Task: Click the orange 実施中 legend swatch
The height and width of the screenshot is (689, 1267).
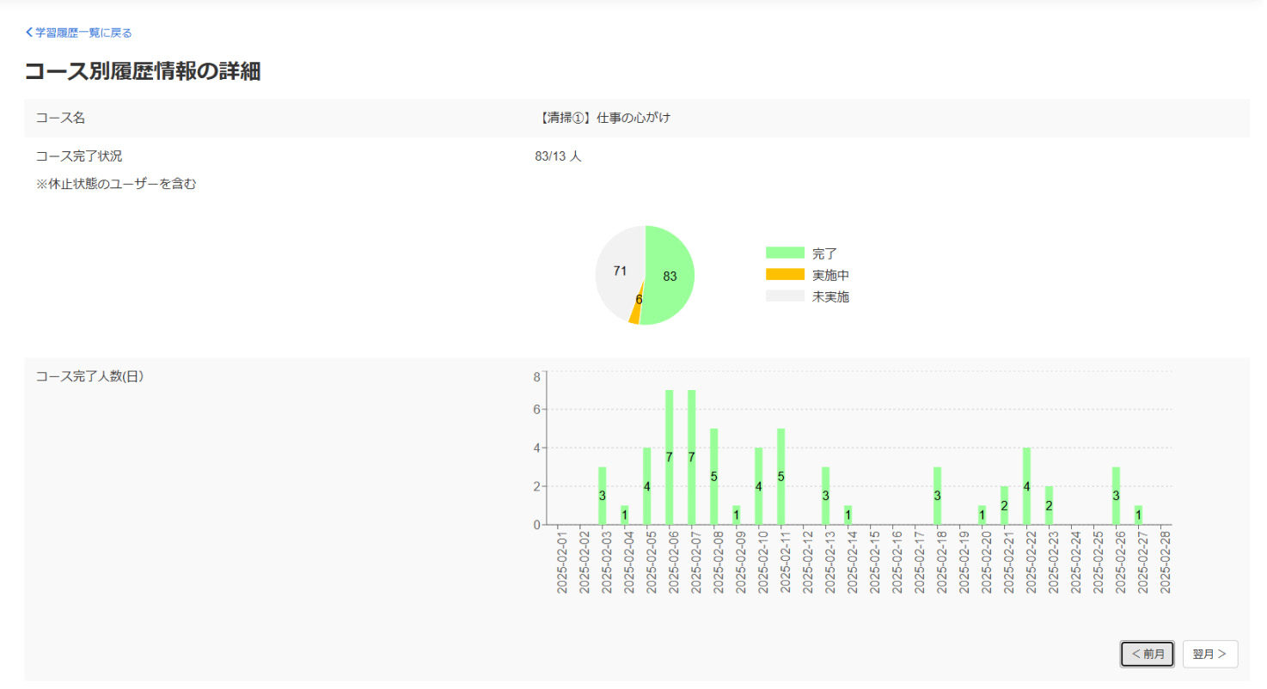Action: pos(785,275)
